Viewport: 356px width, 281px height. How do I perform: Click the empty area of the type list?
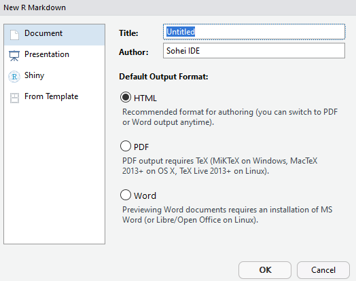click(x=54, y=176)
